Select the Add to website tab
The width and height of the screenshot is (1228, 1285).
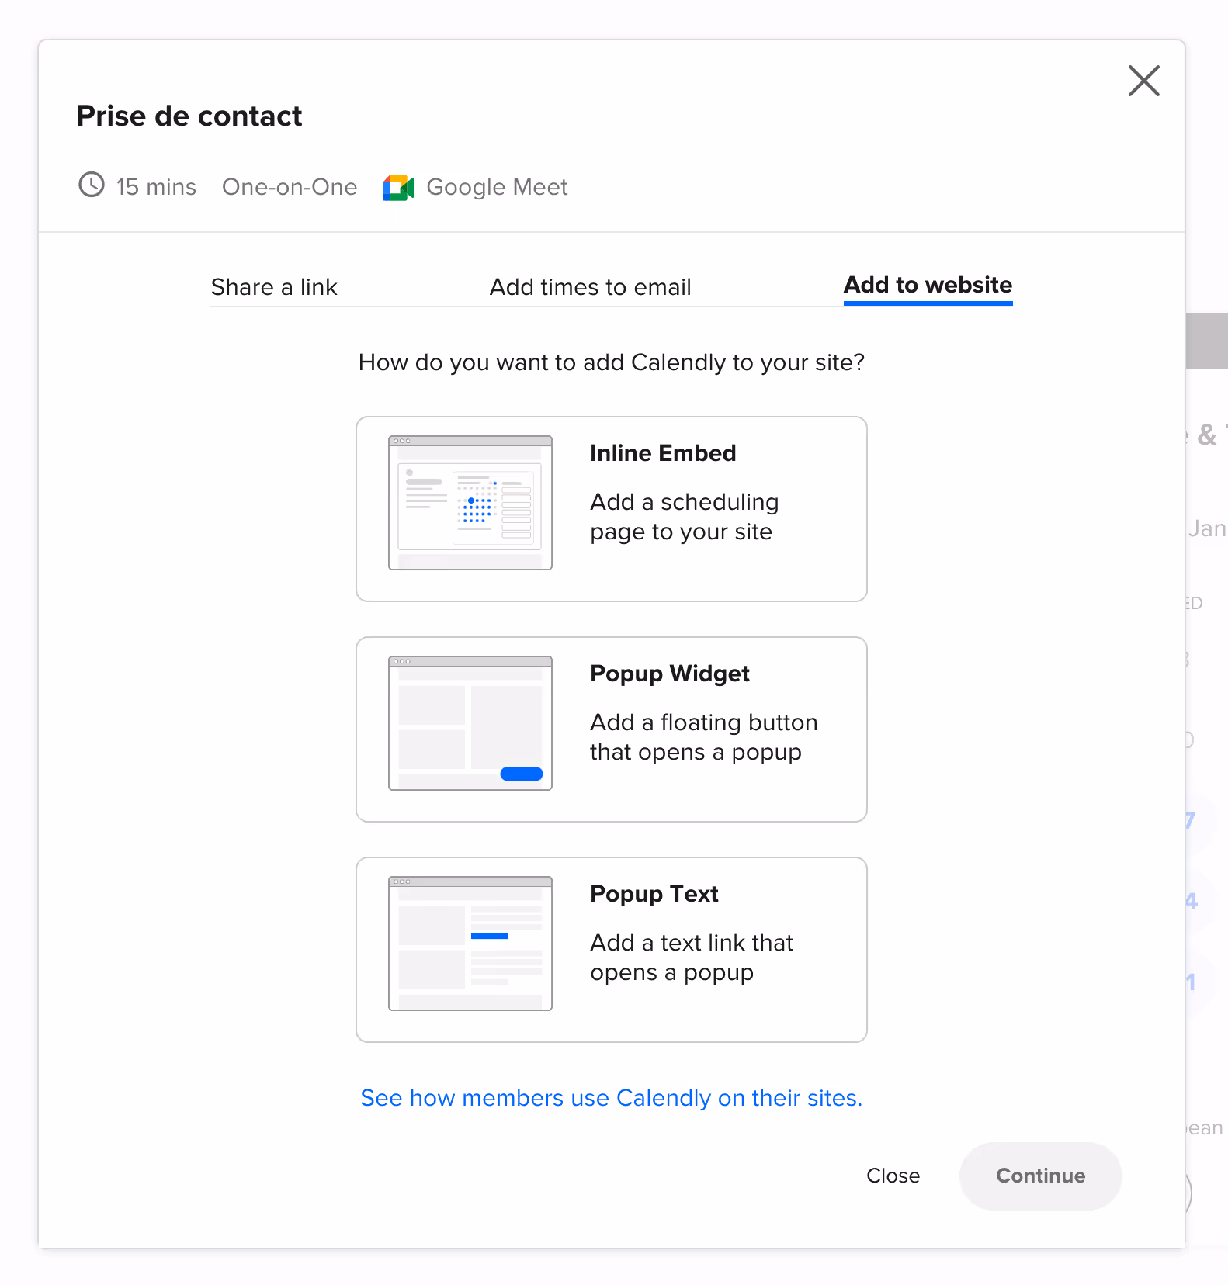tap(928, 285)
